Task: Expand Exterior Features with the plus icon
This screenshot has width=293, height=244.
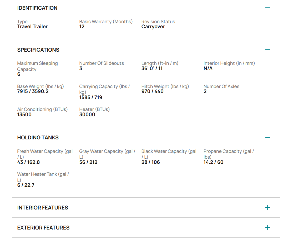Action: [x=267, y=228]
